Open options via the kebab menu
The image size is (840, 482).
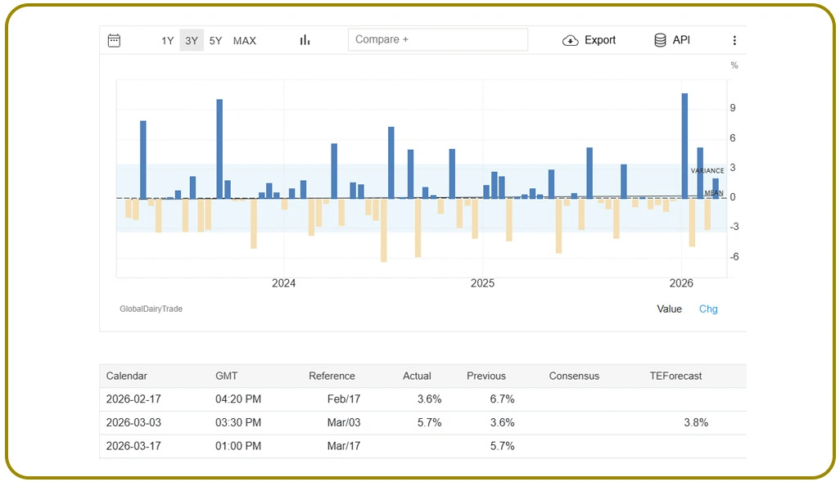(734, 39)
